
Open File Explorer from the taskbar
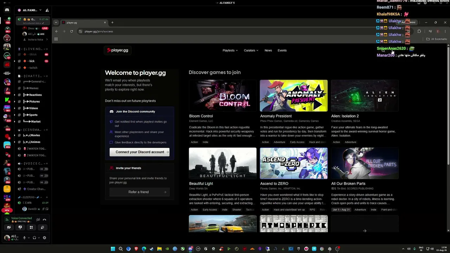(x=159, y=249)
